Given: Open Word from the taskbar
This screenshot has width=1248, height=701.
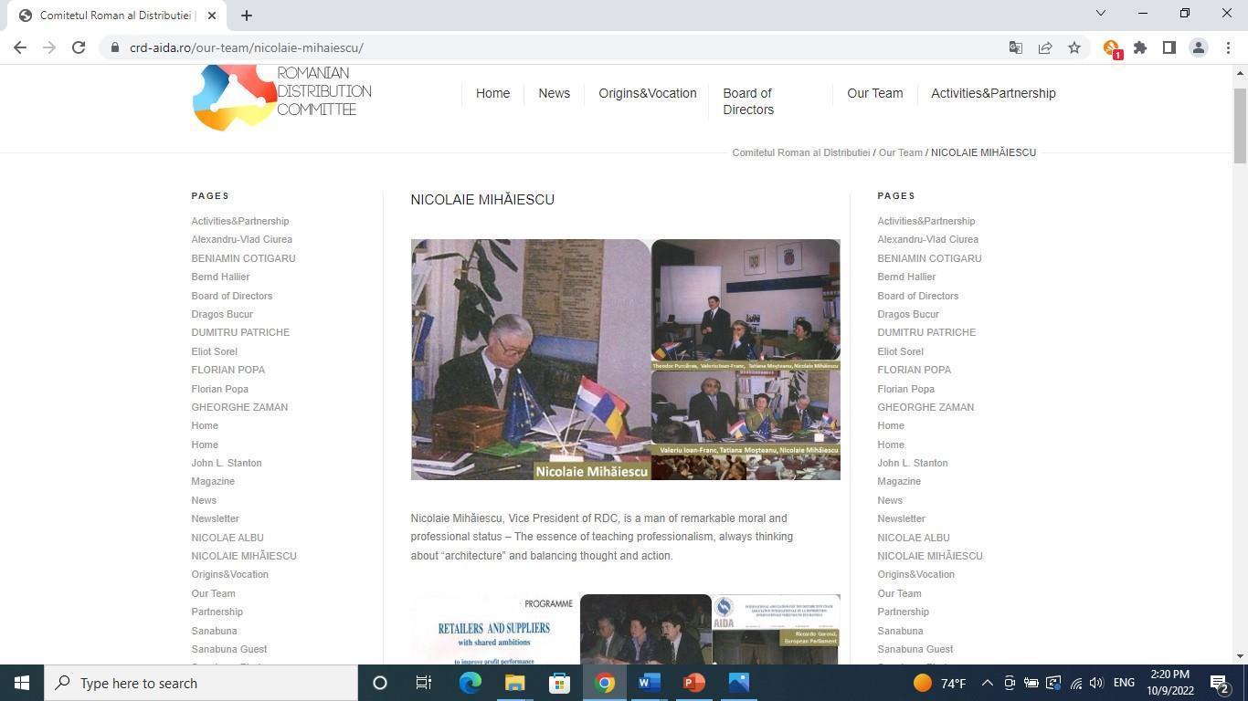Looking at the screenshot, I should (x=650, y=683).
